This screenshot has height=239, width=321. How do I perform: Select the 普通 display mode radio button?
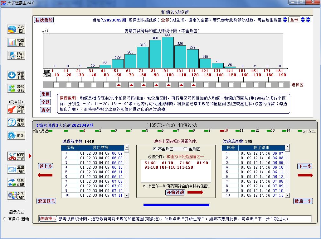pyautogui.click(x=5, y=219)
